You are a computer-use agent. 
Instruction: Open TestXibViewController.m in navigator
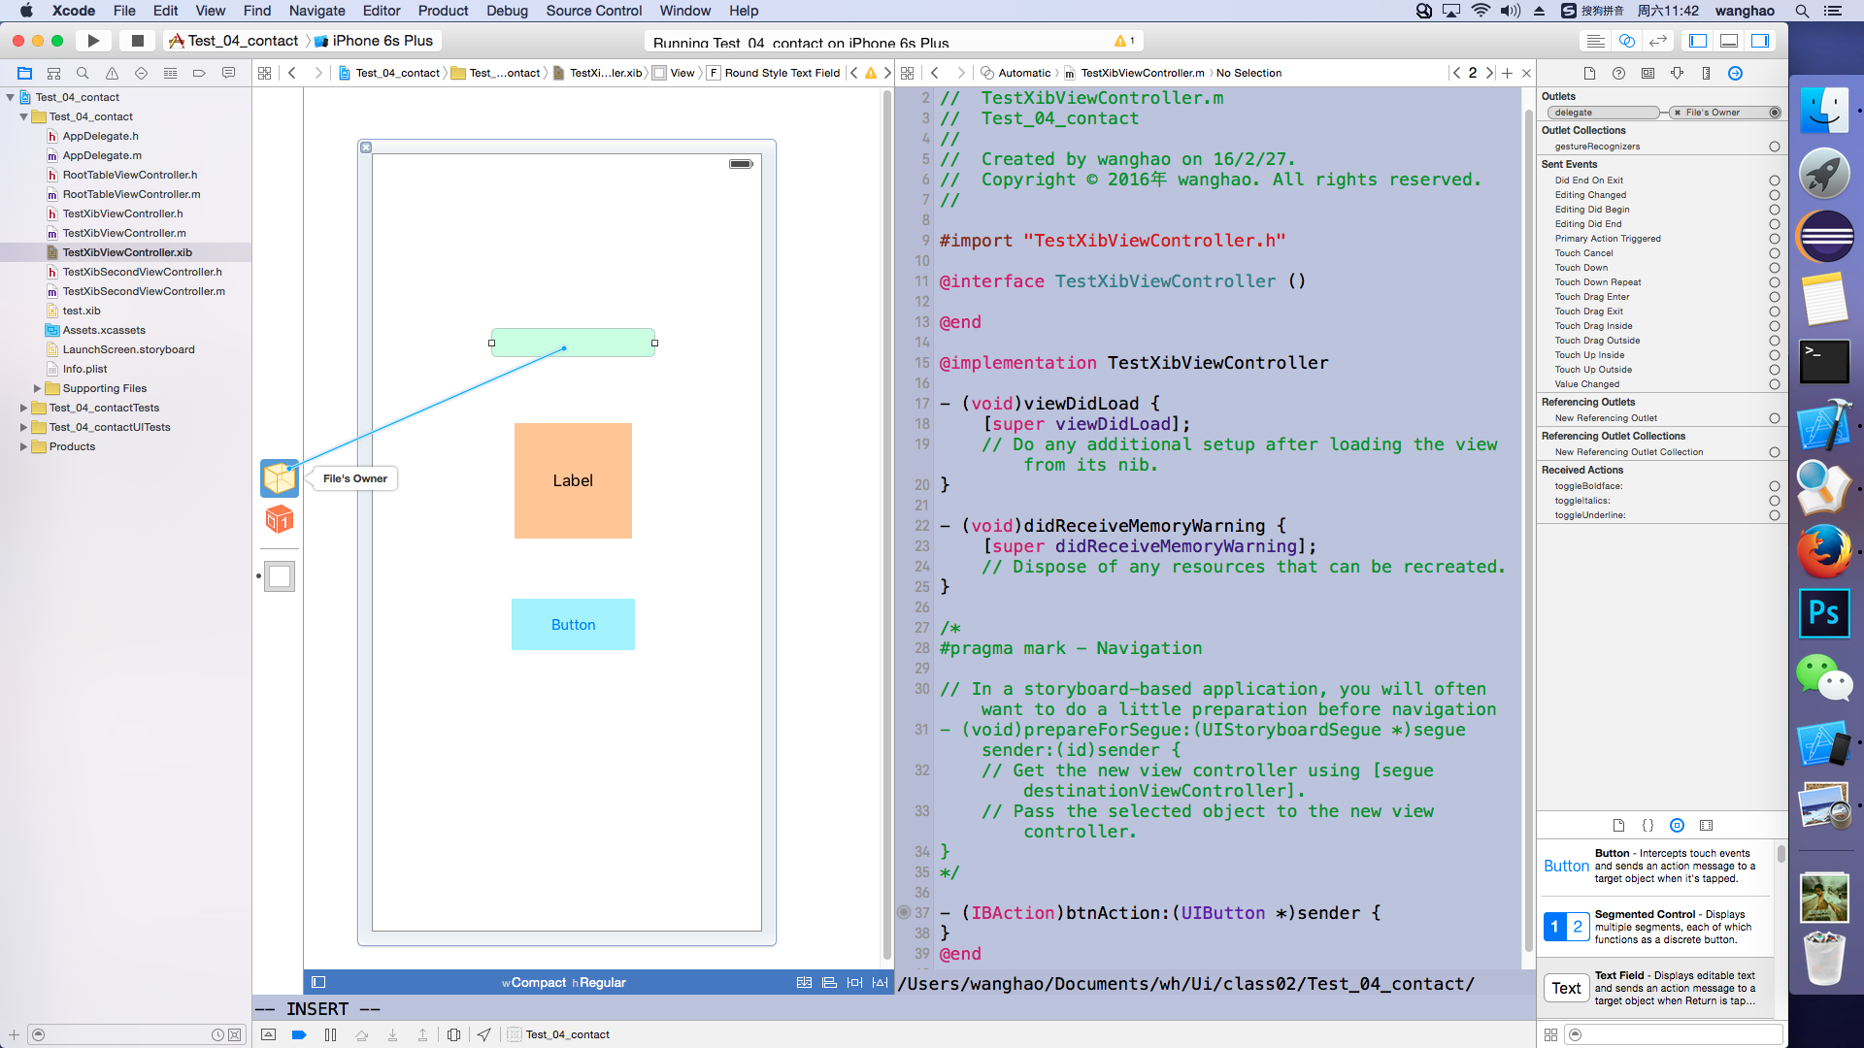(x=124, y=233)
